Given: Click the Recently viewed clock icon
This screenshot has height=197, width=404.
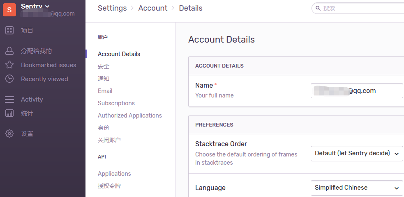Looking at the screenshot, I should coord(9,79).
